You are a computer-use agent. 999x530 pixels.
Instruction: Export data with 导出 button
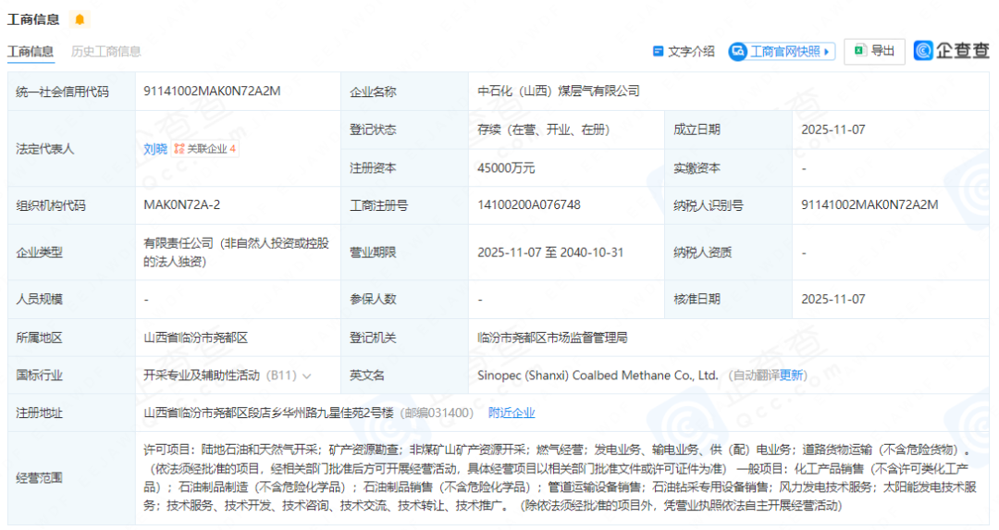click(874, 51)
